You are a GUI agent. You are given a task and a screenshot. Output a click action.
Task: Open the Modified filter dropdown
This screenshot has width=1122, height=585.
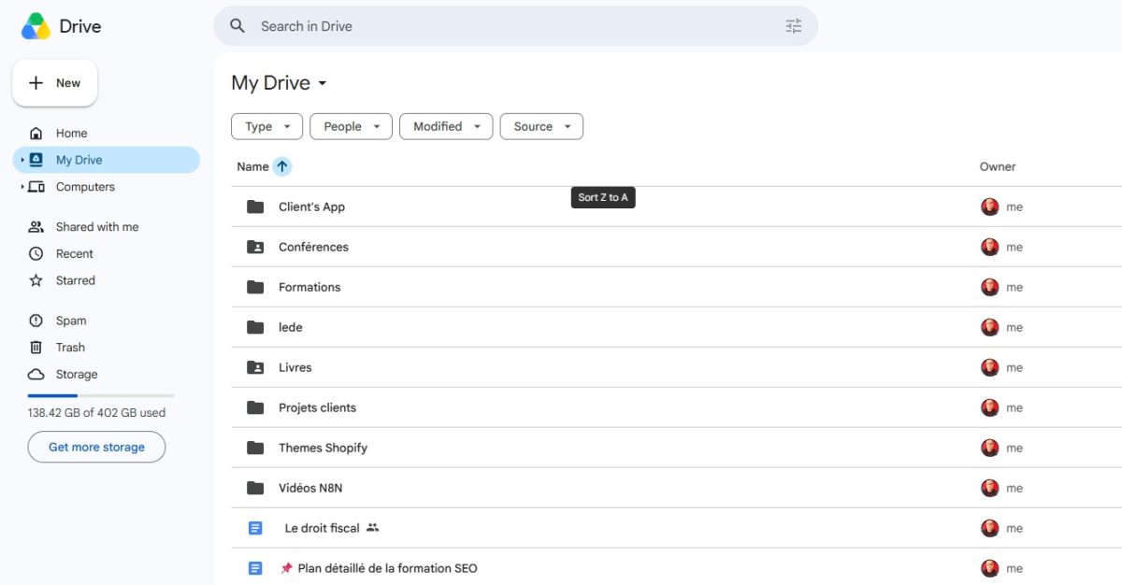(446, 126)
